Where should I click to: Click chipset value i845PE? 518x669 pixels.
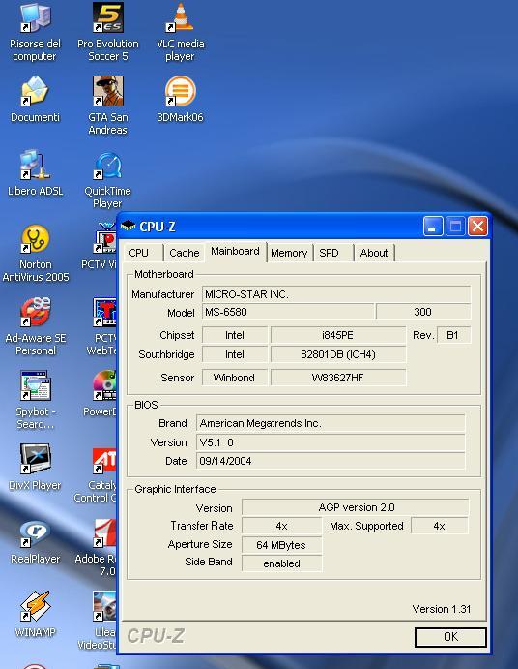[338, 335]
